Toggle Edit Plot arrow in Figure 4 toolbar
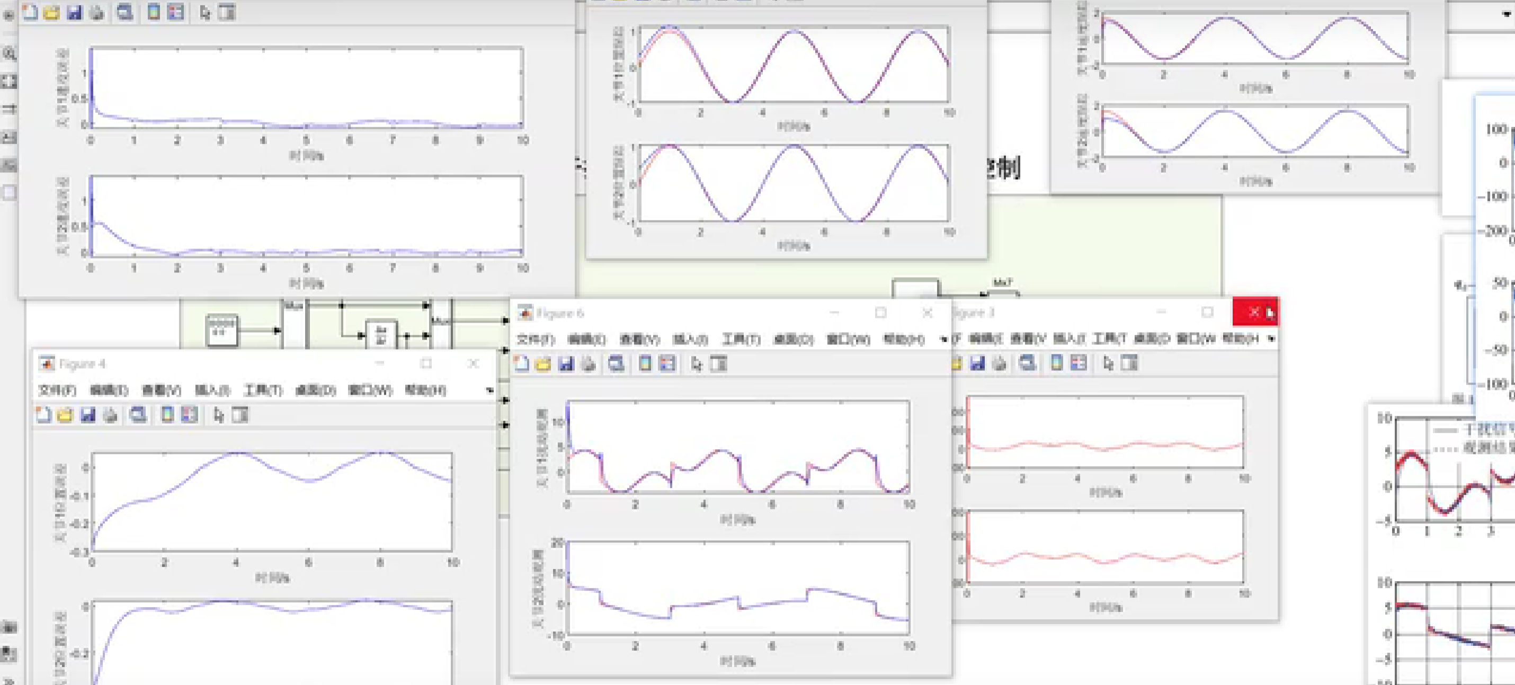The height and width of the screenshot is (685, 1515). 219,415
